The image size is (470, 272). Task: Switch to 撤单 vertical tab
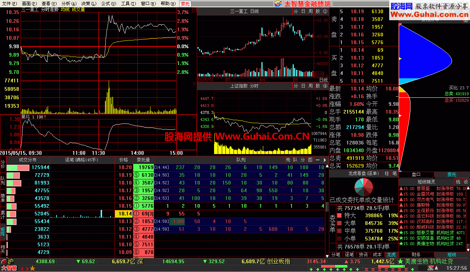(x=3, y=198)
